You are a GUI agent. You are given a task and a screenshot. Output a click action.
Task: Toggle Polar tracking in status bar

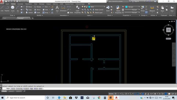(x=126, y=94)
